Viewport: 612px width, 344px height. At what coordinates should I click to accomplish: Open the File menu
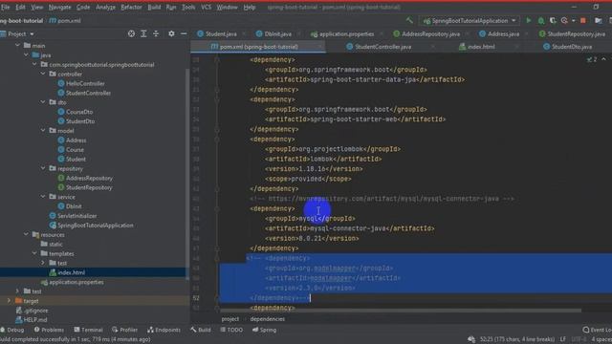(6, 7)
